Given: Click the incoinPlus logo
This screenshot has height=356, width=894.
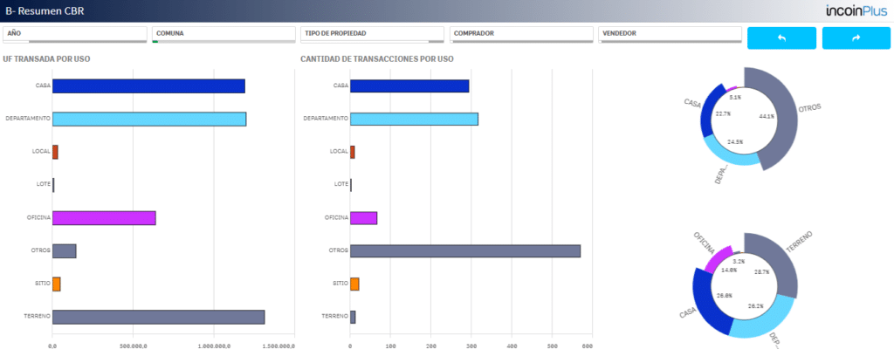Looking at the screenshot, I should coord(856,10).
